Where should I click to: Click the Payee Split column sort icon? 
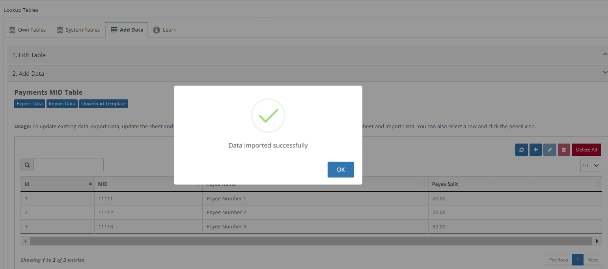[x=598, y=184]
